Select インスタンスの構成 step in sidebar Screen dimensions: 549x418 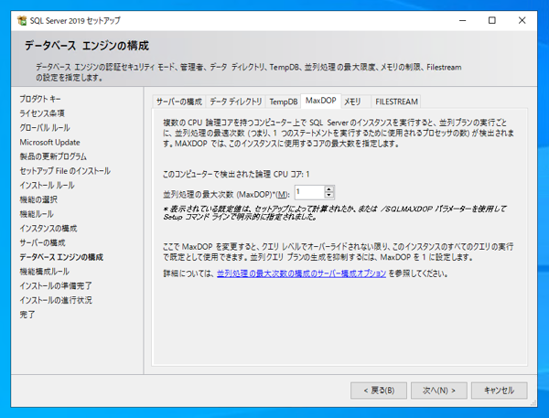(x=48, y=229)
